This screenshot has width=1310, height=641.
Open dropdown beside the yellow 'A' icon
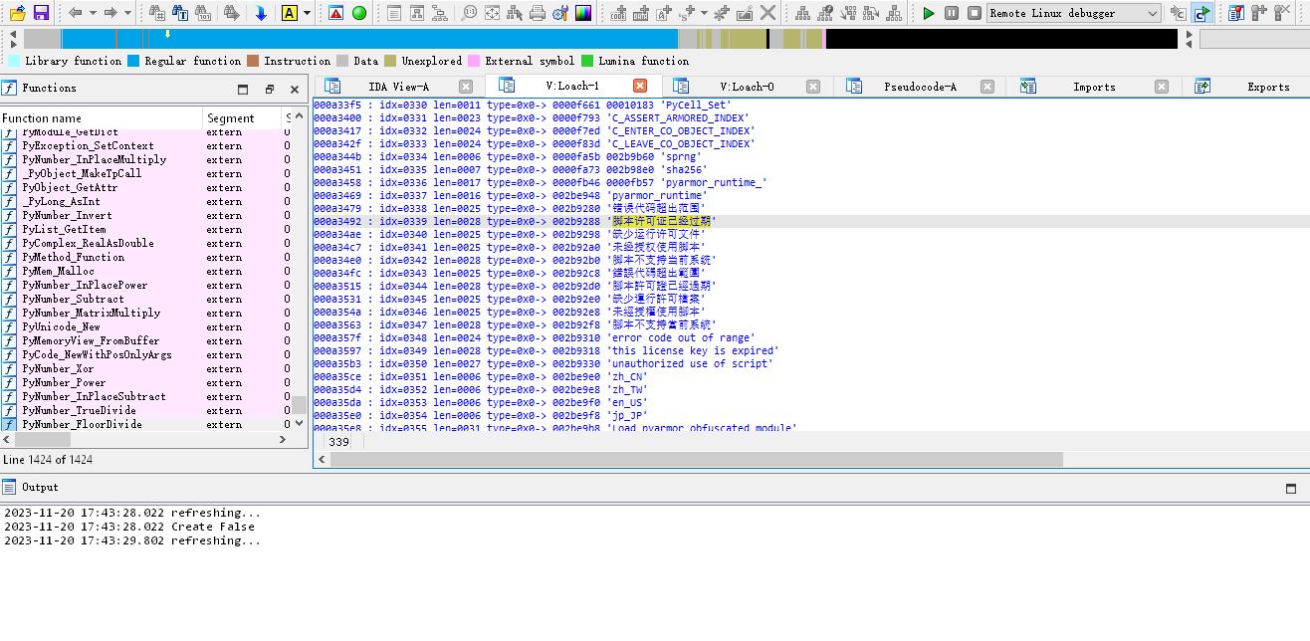coord(307,13)
